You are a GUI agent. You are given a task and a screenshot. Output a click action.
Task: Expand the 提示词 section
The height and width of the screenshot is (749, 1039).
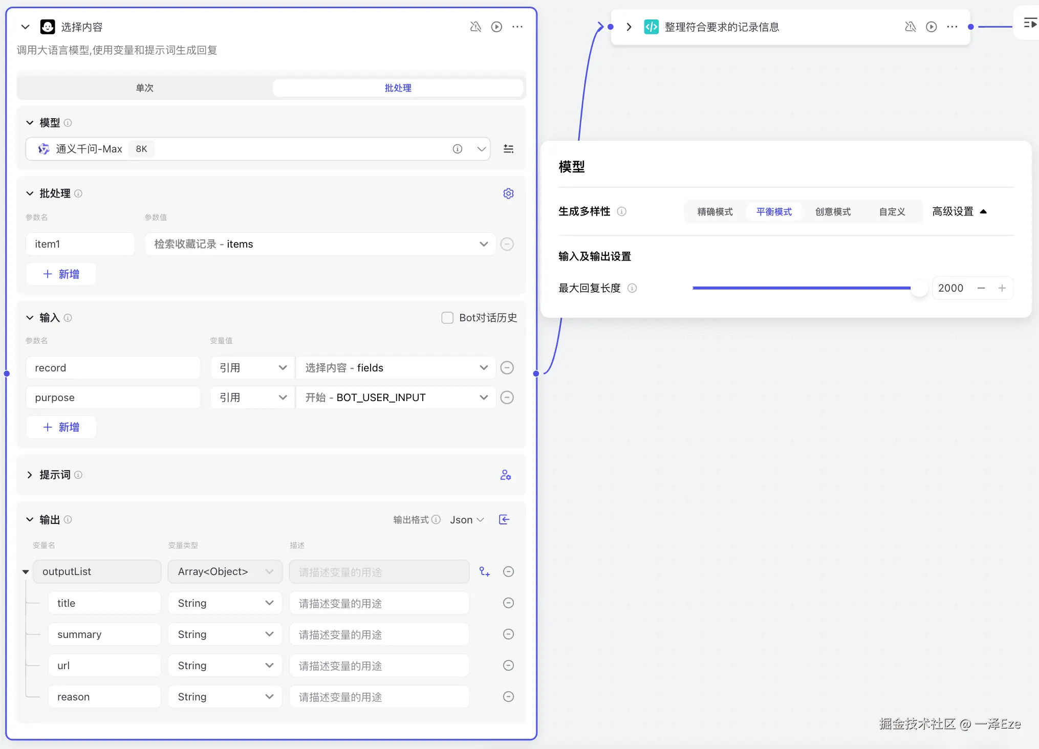point(30,475)
